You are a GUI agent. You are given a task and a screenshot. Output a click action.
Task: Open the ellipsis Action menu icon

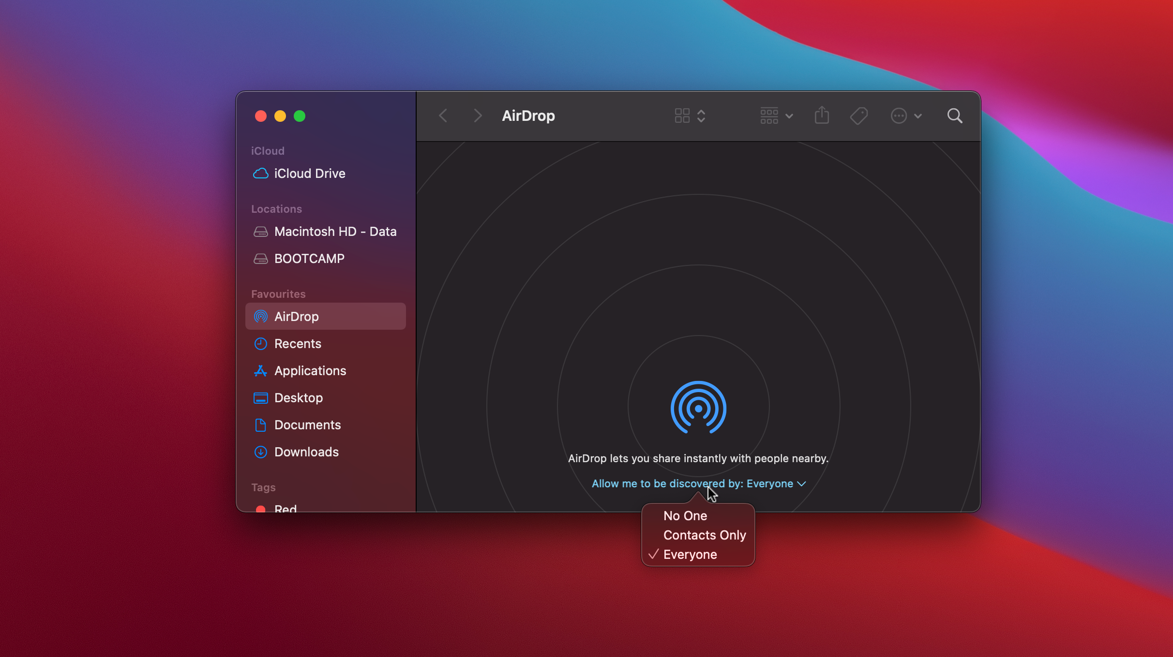coord(899,116)
